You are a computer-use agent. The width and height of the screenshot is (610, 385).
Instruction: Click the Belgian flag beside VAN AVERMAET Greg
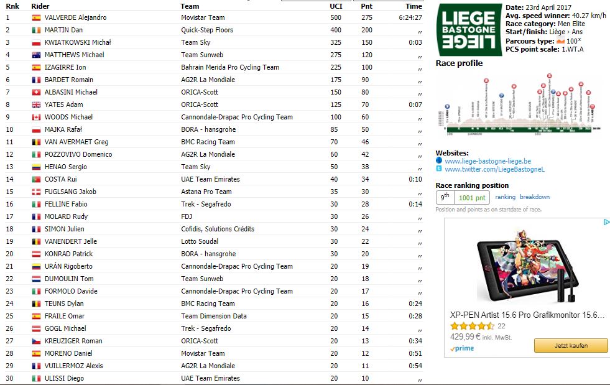(x=36, y=142)
